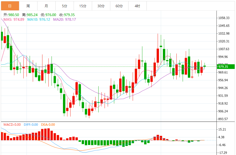
Task: Click the 956.94 price axis label
Action: [x=223, y=80]
